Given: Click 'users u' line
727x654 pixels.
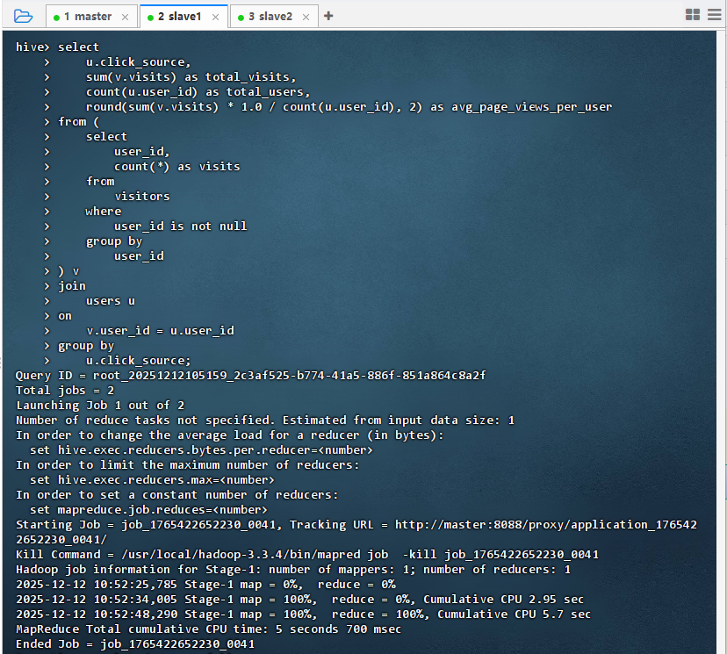Looking at the screenshot, I should [111, 301].
